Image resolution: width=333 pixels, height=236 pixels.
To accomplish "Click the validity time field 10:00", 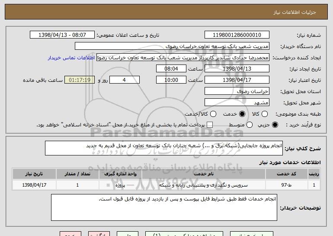I will click(171, 80).
